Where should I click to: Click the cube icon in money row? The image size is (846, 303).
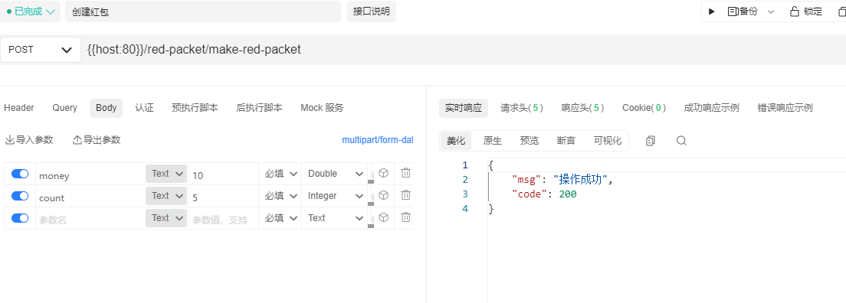coord(384,173)
